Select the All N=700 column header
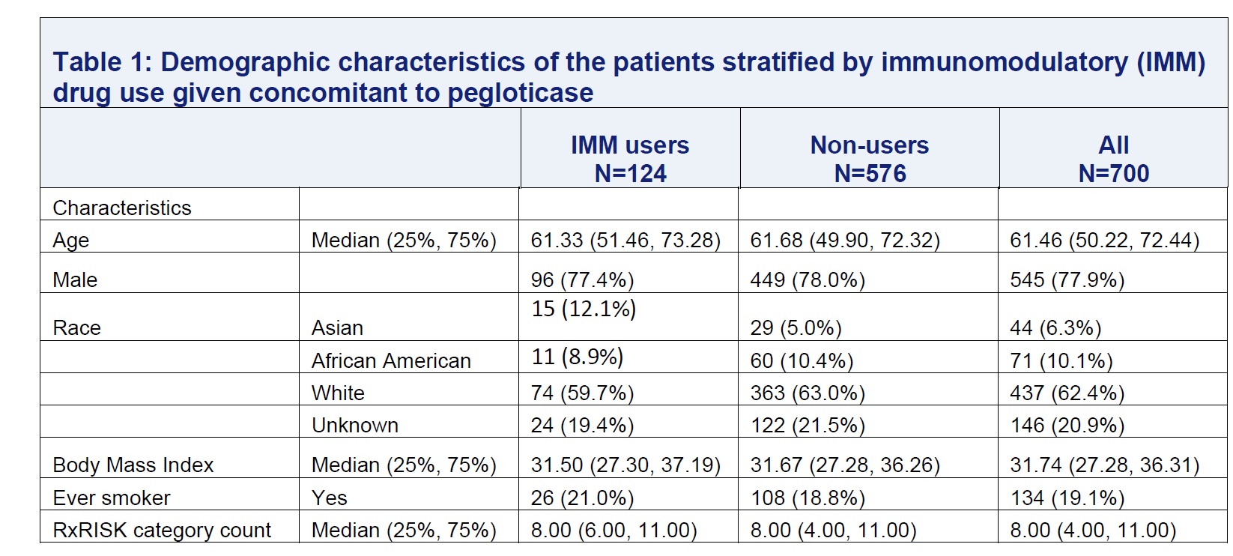 pyautogui.click(x=1113, y=159)
